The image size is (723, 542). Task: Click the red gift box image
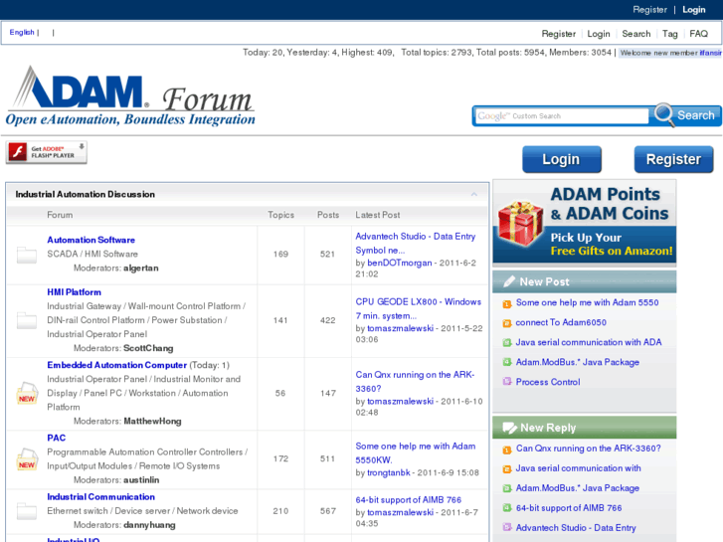521,223
